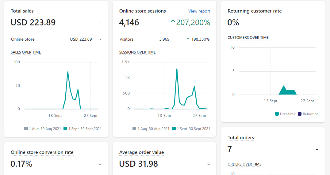Click the 4,146 sessions value

[129, 22]
